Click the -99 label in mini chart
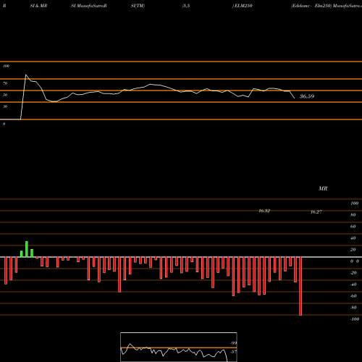Screen dimensions: 362x362 click(x=233, y=343)
